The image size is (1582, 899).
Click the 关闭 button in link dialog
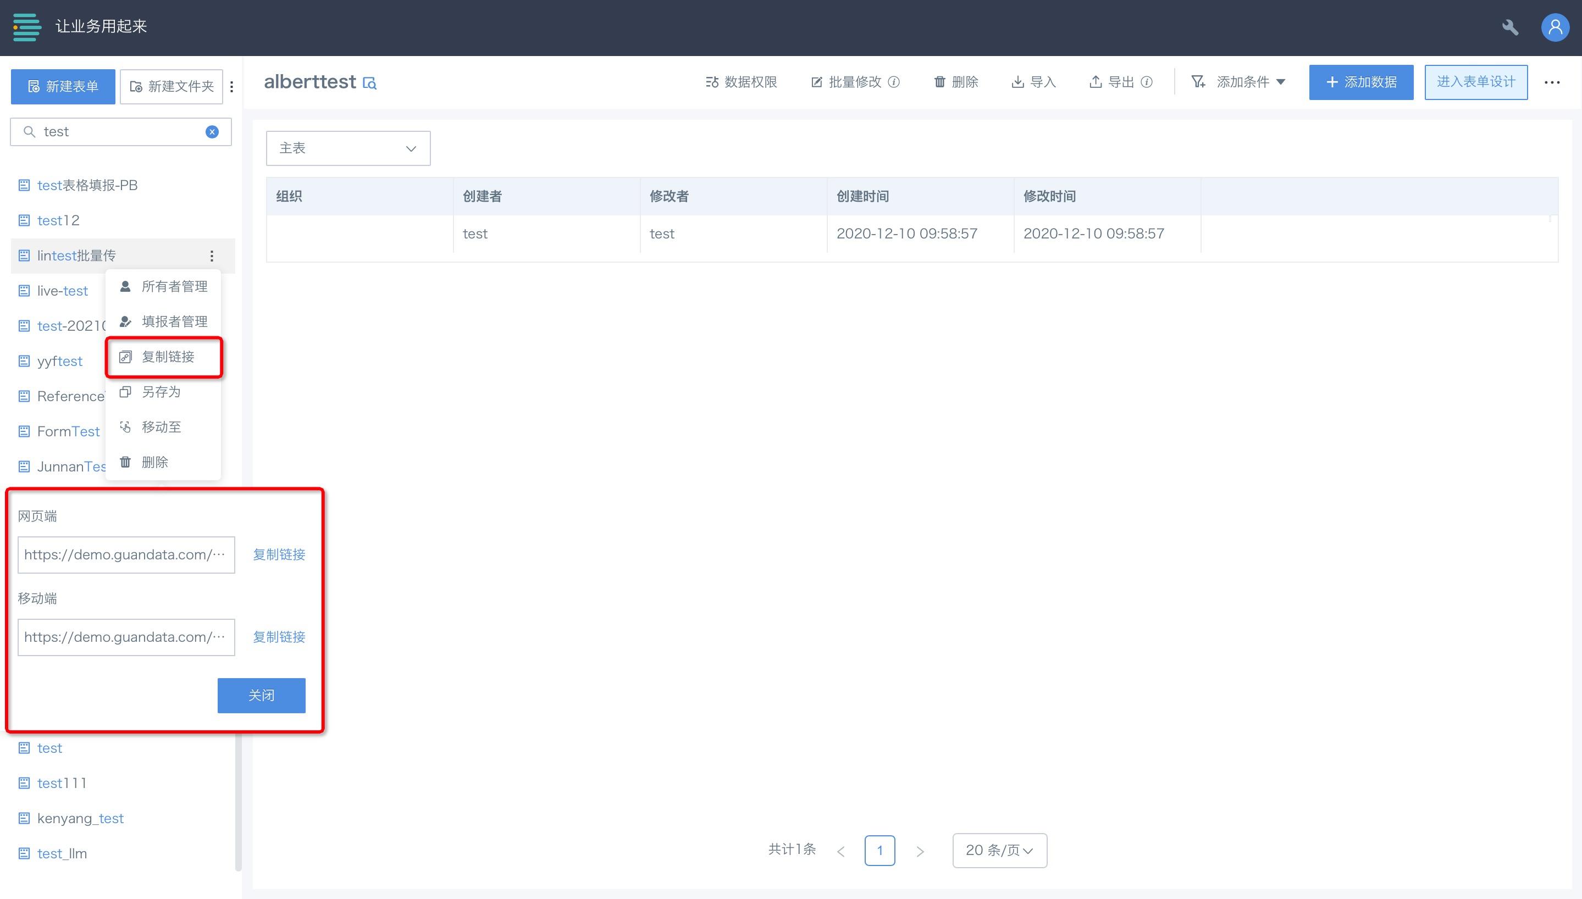coord(261,695)
